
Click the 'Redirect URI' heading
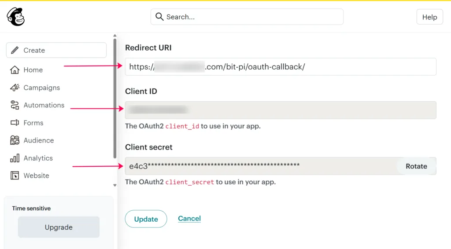pos(148,48)
